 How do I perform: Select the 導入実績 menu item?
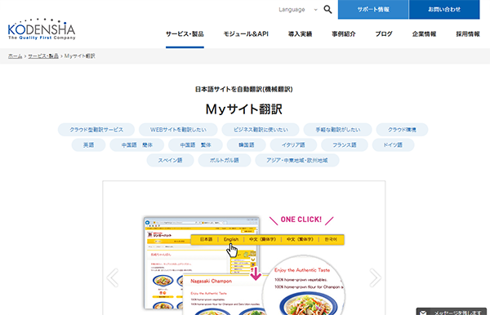pos(300,34)
